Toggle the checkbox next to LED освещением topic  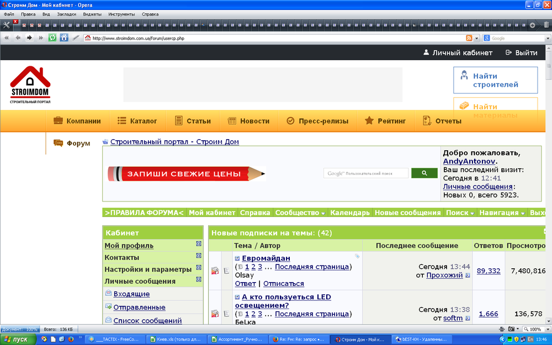tap(237, 296)
